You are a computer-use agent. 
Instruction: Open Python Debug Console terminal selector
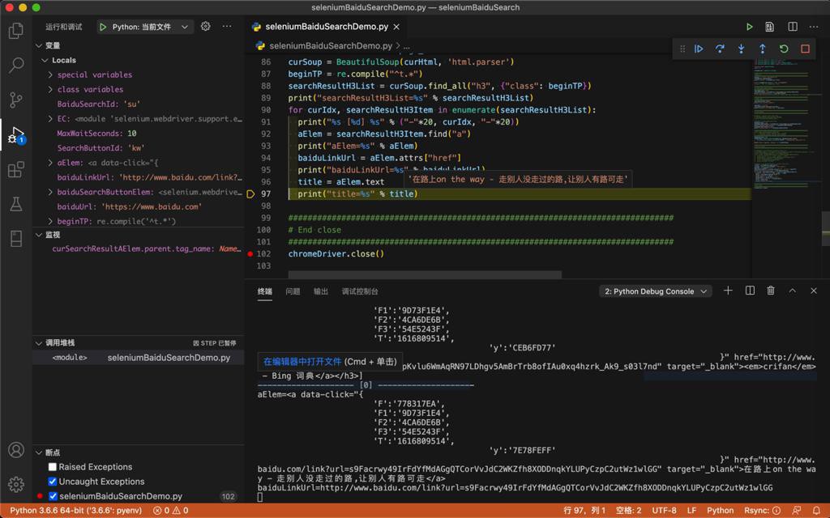pos(656,291)
